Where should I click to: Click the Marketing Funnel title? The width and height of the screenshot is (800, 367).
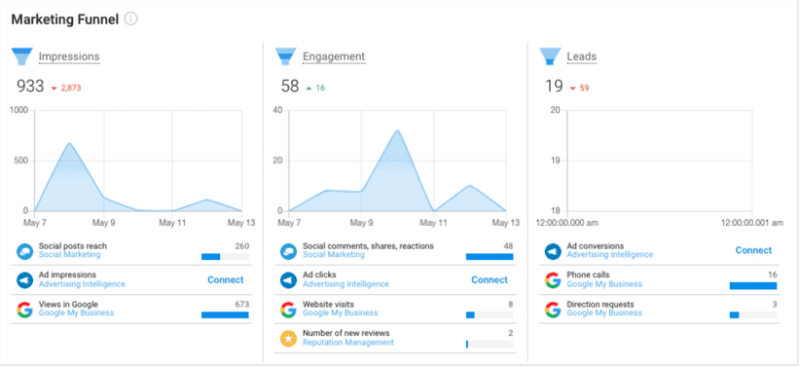click(65, 19)
